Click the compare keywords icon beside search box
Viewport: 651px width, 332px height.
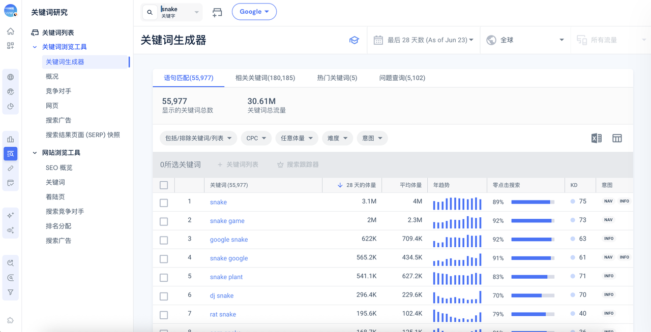217,12
